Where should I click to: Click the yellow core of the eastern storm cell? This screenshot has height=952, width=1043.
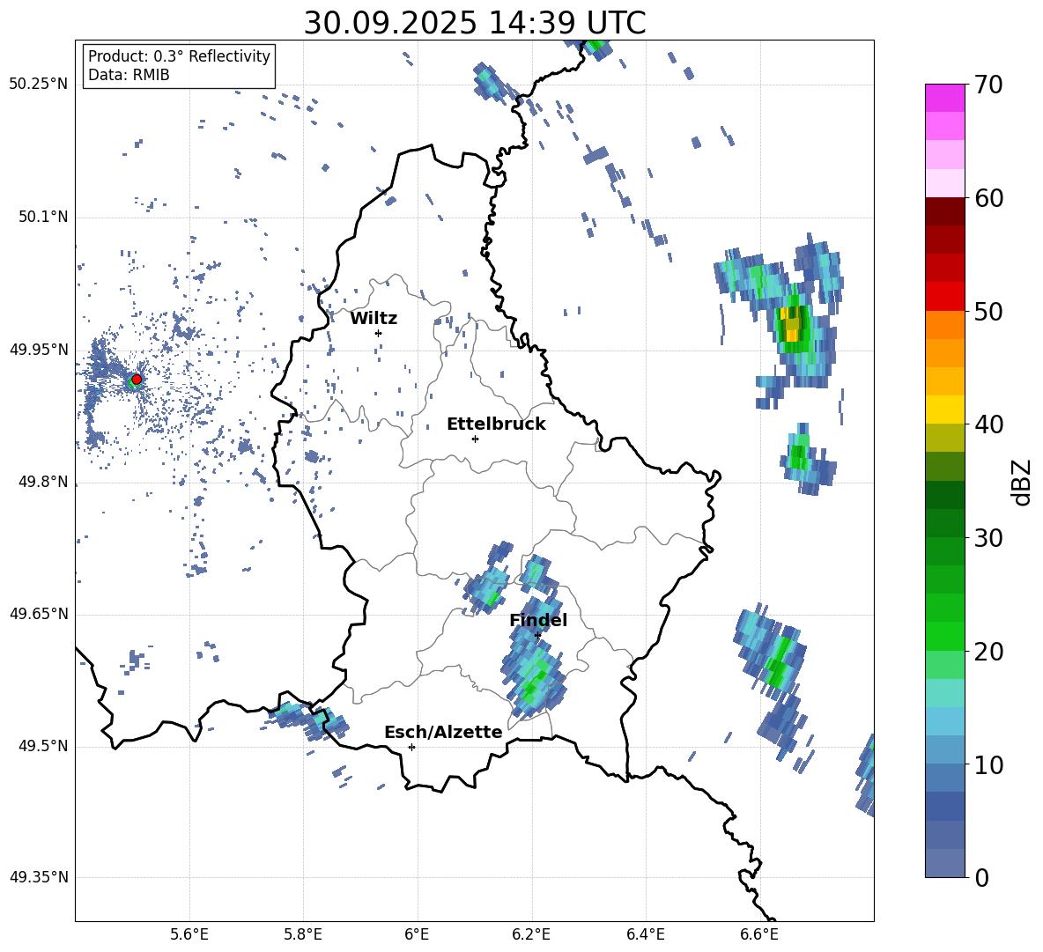(791, 324)
